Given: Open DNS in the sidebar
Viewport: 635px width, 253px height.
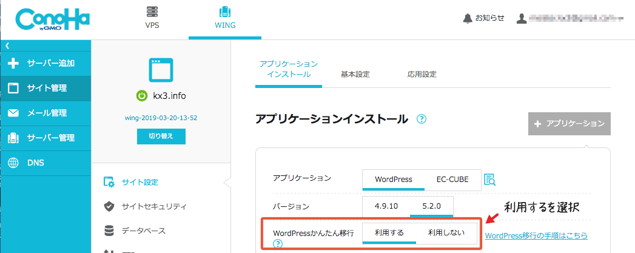Looking at the screenshot, I should coord(45,163).
